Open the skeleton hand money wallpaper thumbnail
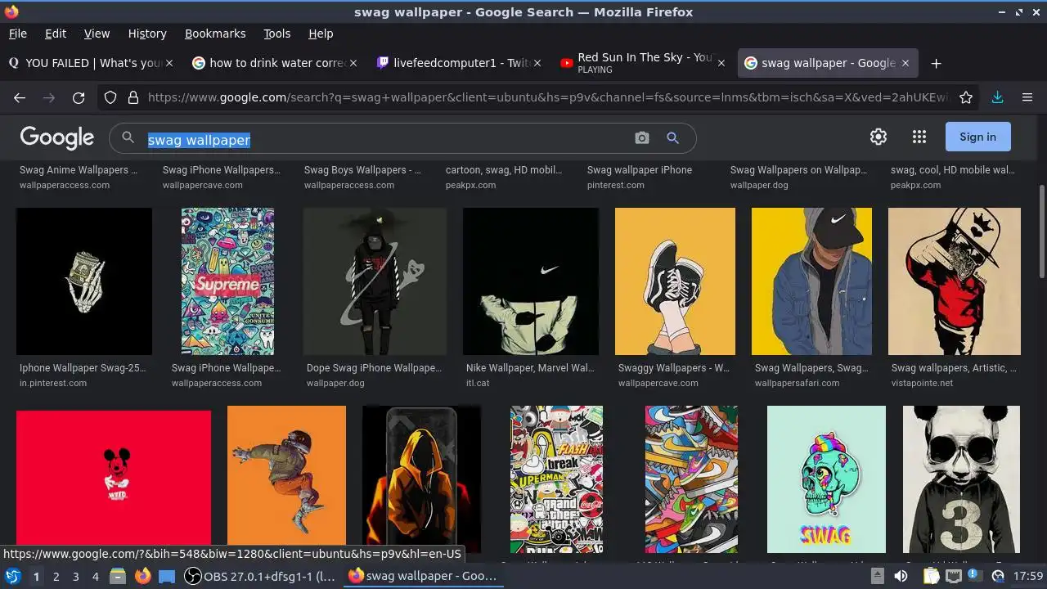This screenshot has width=1047, height=589. (84, 281)
